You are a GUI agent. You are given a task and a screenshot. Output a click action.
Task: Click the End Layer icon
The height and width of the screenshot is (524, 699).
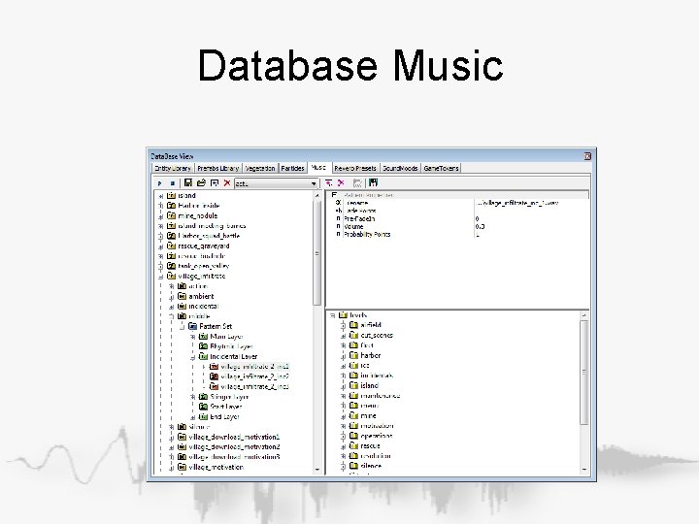click(203, 416)
